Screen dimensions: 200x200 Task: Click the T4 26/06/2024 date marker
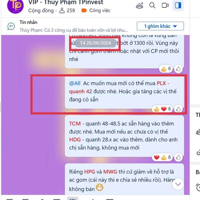[95, 43]
